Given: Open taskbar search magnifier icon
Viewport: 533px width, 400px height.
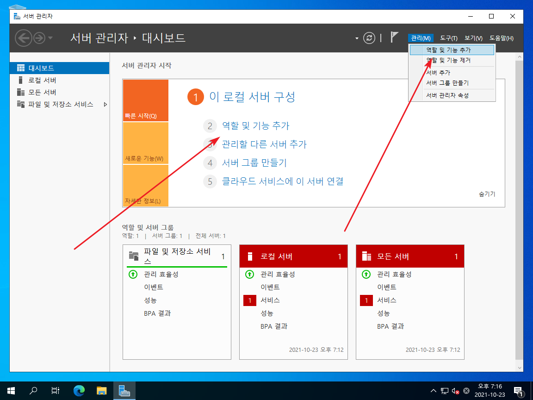Looking at the screenshot, I should pos(33,390).
